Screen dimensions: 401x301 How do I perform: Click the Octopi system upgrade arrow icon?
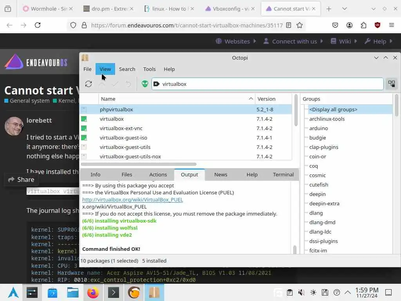(102, 84)
